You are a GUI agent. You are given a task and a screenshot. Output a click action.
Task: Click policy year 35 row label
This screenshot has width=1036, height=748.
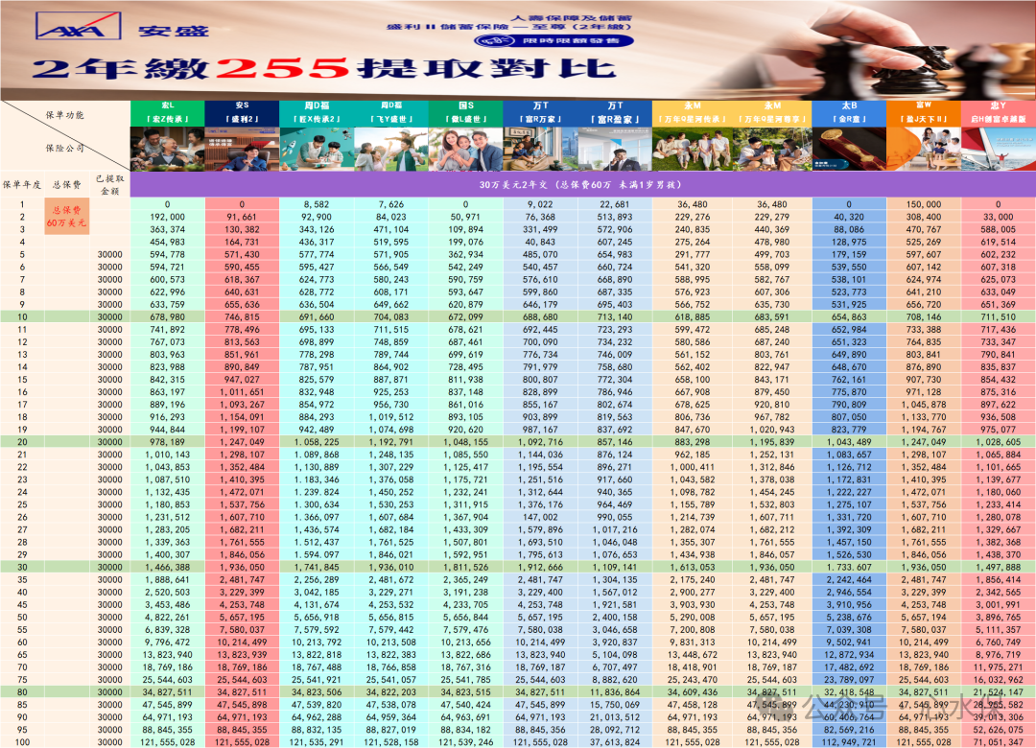[22, 579]
